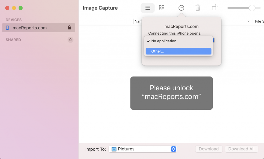This screenshot has width=264, height=159.
Task: Switch to icon grid view
Action: tap(161, 8)
